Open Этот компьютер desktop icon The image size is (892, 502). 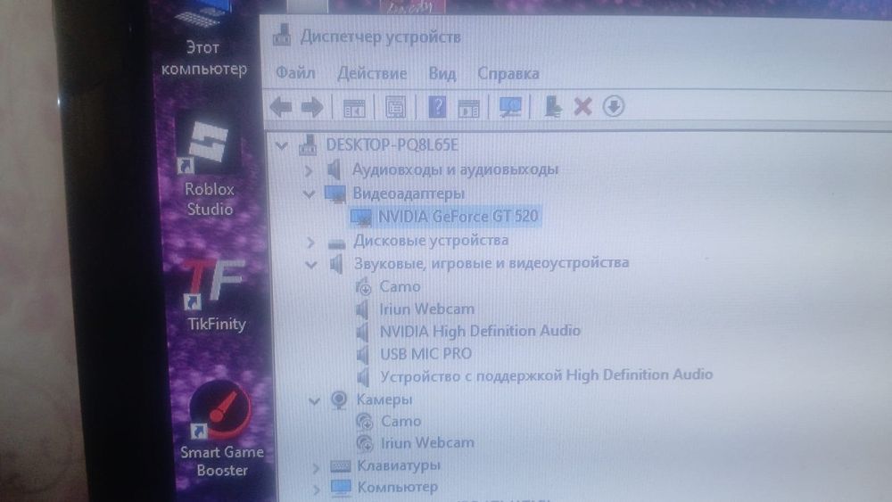(204, 38)
